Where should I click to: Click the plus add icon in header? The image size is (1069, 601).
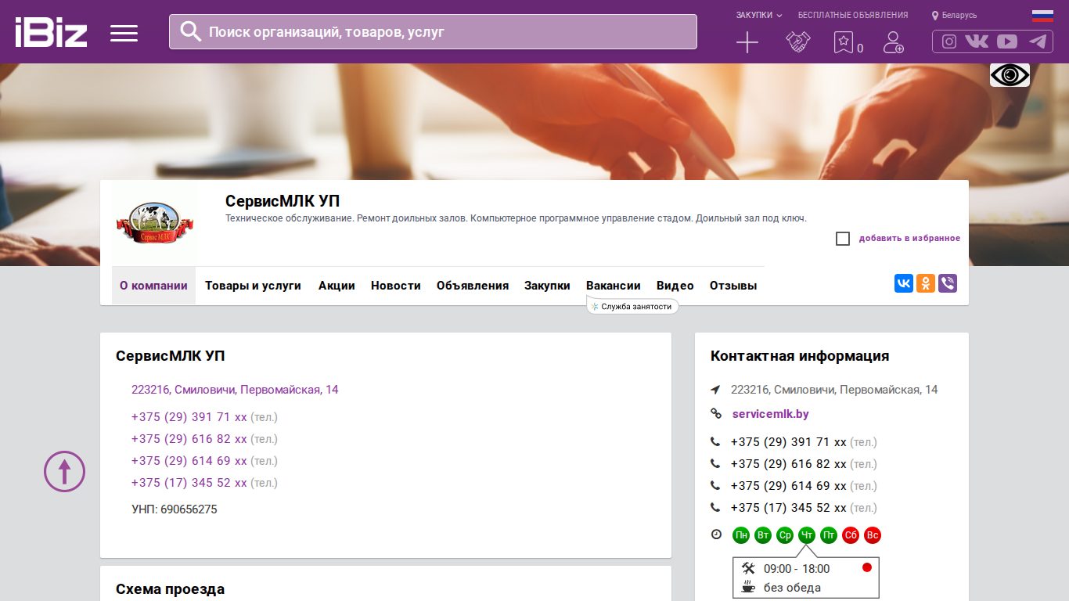(x=747, y=42)
